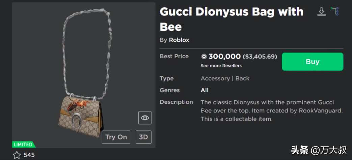Open the asset dependency tree icon
352x160 pixels.
point(334,11)
